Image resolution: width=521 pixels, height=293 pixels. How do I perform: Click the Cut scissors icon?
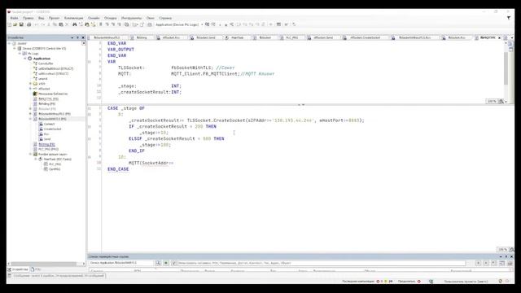point(49,24)
